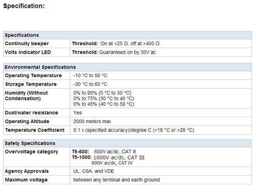Select the "Maximum voltage" row label
This screenshot has width=253, height=186.
tap(26, 180)
